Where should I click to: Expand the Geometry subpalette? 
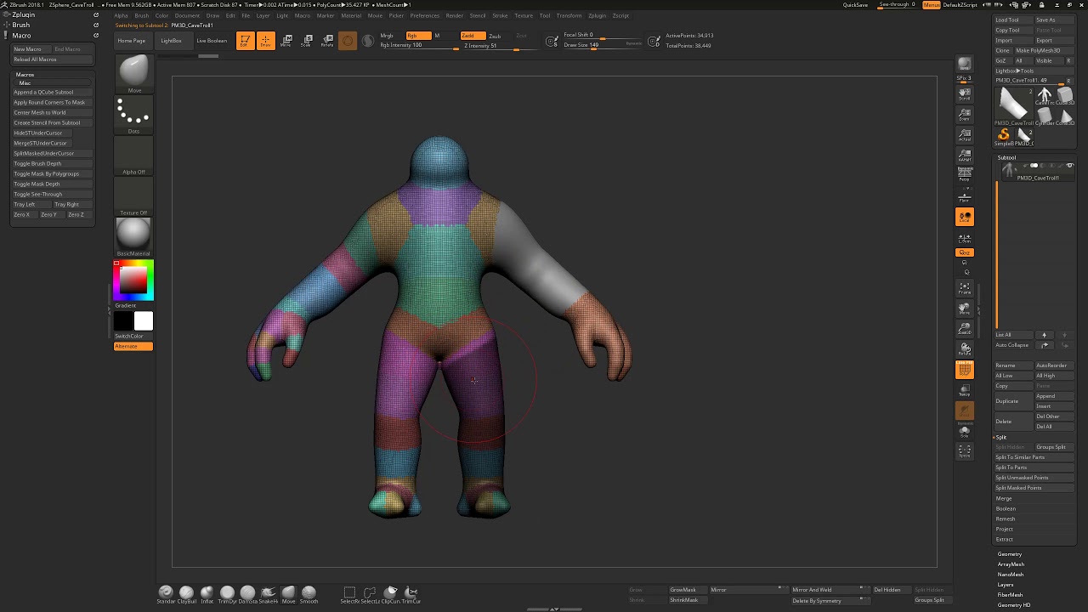click(1010, 554)
